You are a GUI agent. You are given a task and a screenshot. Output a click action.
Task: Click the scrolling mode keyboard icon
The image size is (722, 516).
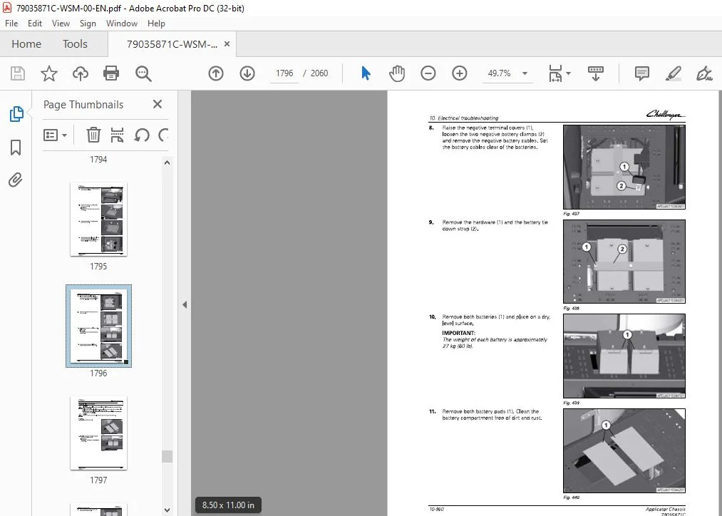pos(596,73)
